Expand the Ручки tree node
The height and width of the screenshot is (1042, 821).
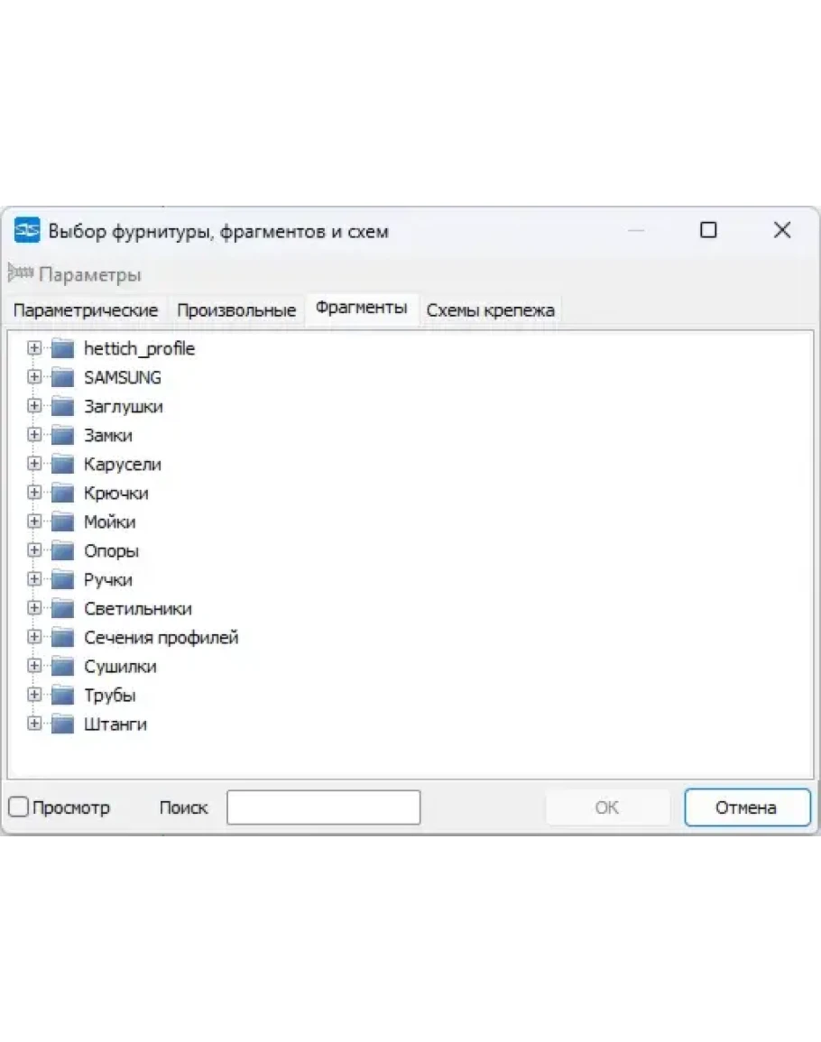(x=34, y=579)
